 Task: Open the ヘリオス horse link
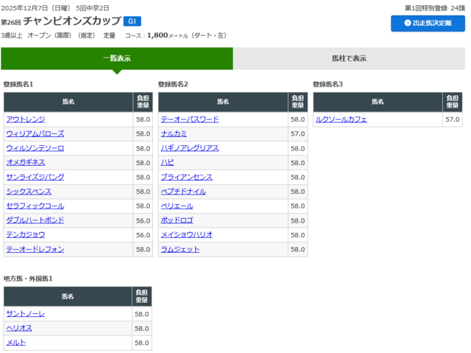[19, 328]
